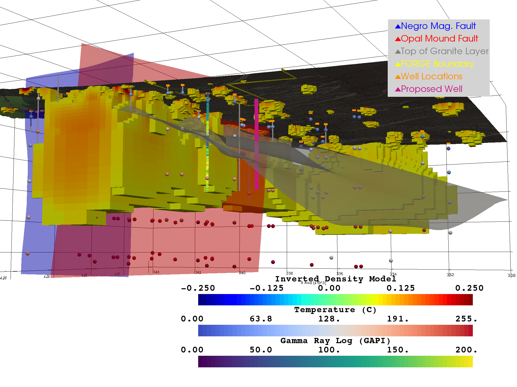Image resolution: width=517 pixels, height=387 pixels.
Task: Click the X Axis (x10^3) label
Action: (314, 283)
